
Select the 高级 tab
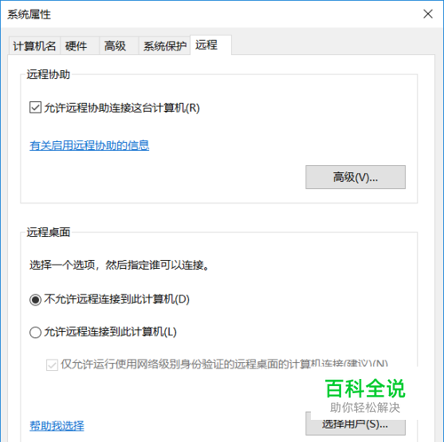click(119, 46)
